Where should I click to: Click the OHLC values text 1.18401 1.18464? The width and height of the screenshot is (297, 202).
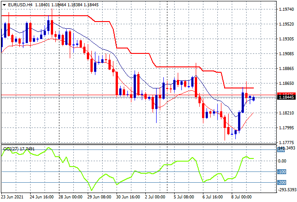(50, 5)
